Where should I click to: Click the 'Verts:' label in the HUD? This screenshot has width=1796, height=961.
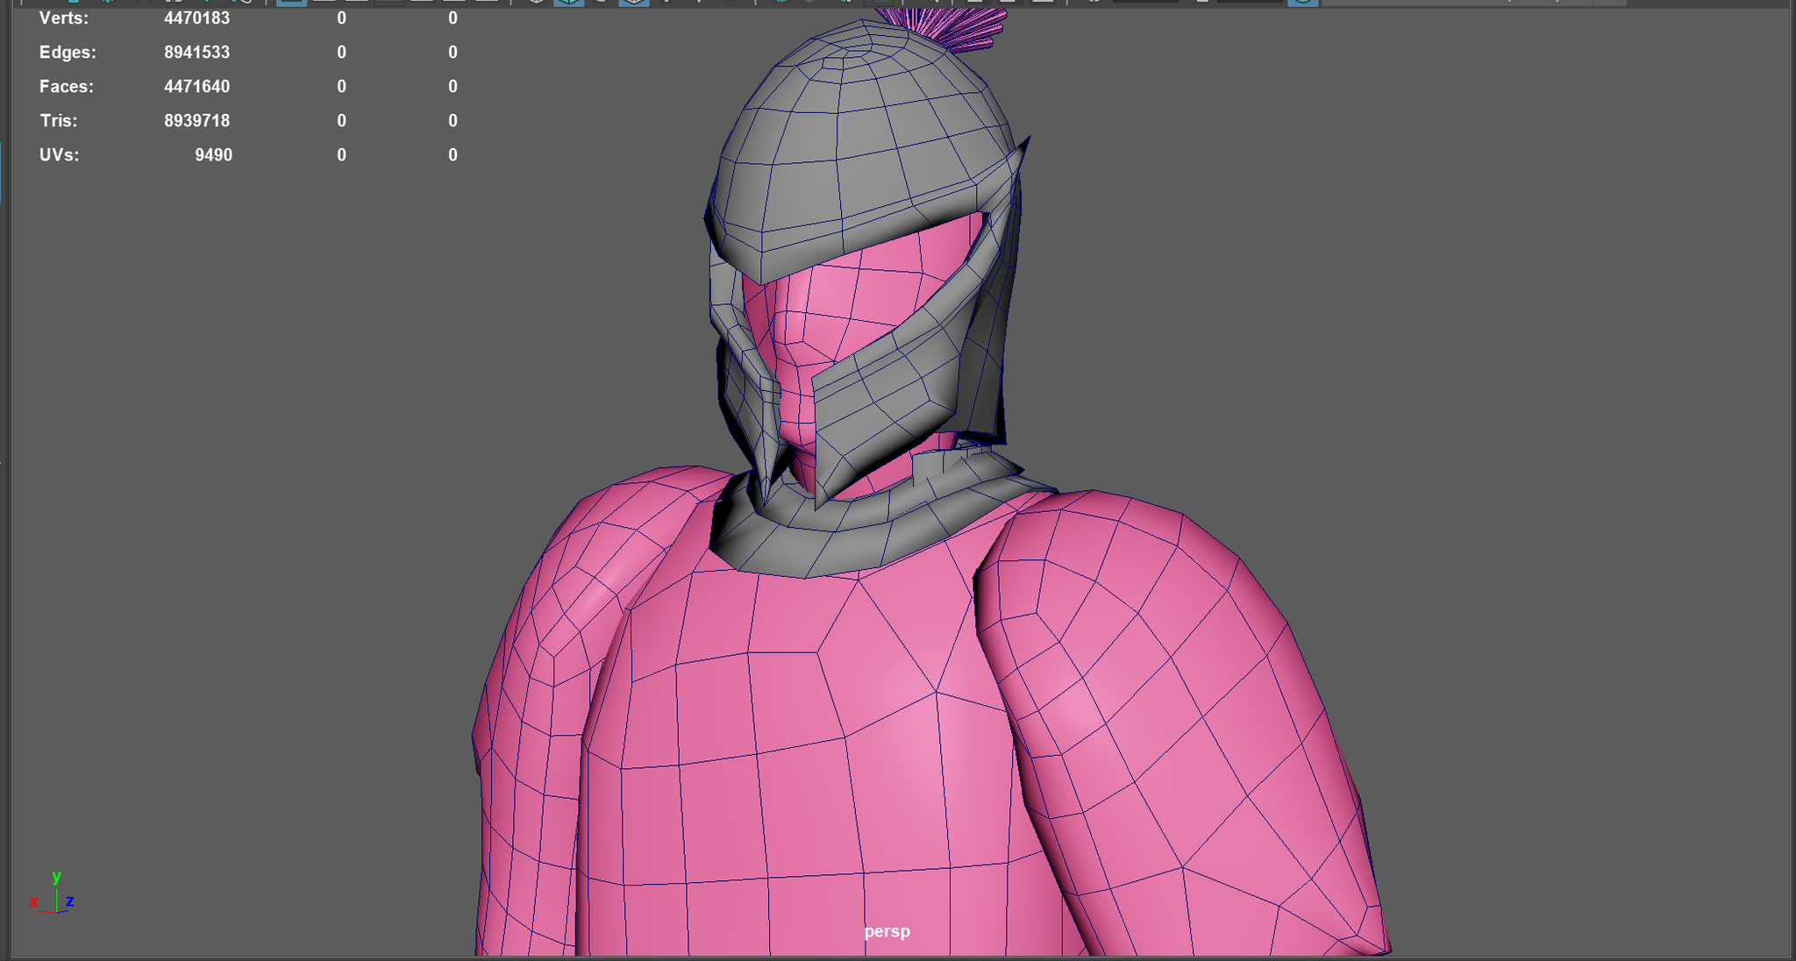[x=64, y=18]
